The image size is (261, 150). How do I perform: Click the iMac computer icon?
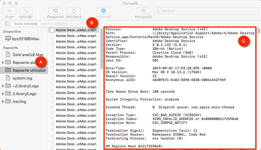point(8,39)
